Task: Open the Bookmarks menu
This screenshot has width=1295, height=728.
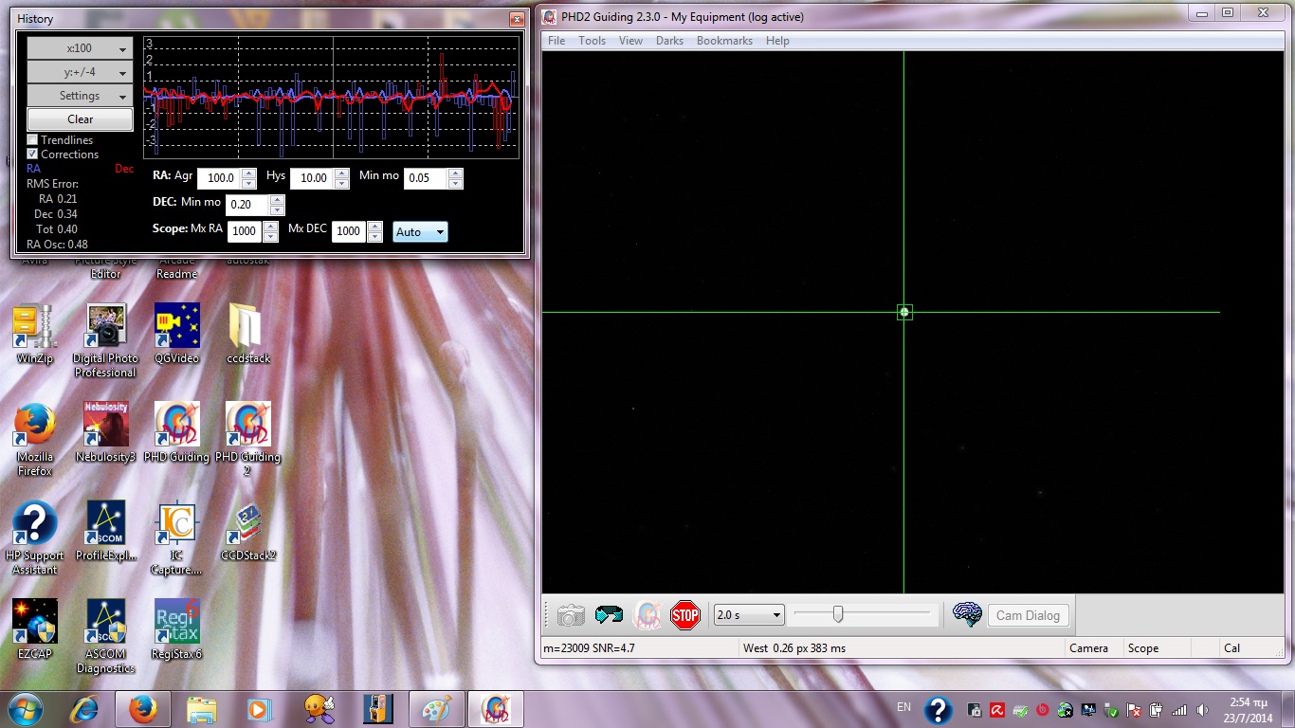Action: tap(724, 41)
